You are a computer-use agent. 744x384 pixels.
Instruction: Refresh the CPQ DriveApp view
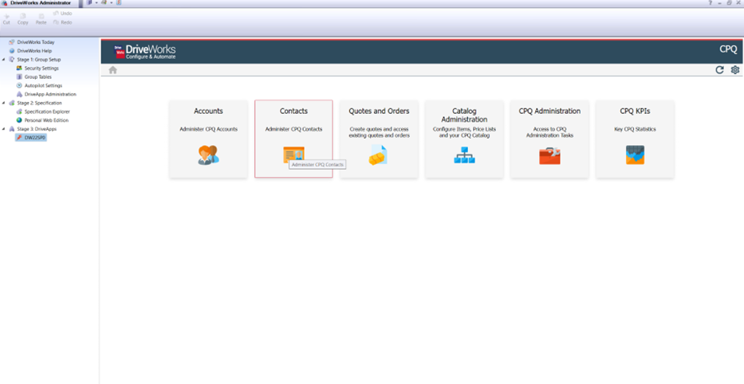[719, 70]
